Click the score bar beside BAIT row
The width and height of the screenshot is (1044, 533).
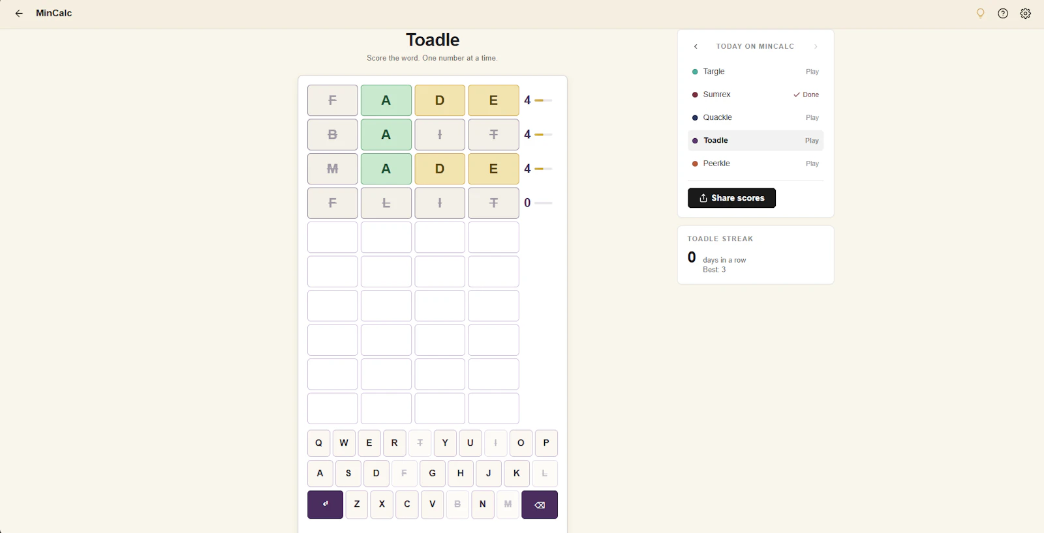(x=543, y=135)
